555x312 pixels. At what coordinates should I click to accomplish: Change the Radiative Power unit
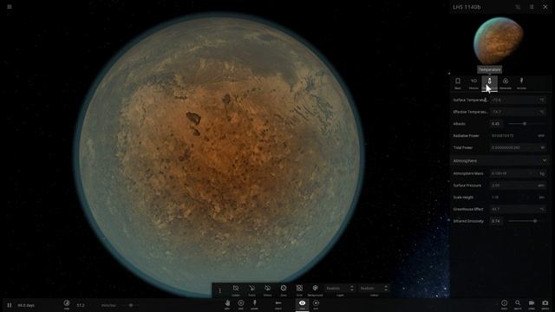(541, 135)
